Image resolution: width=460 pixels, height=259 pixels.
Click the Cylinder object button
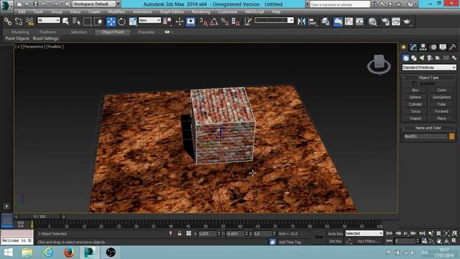point(415,104)
